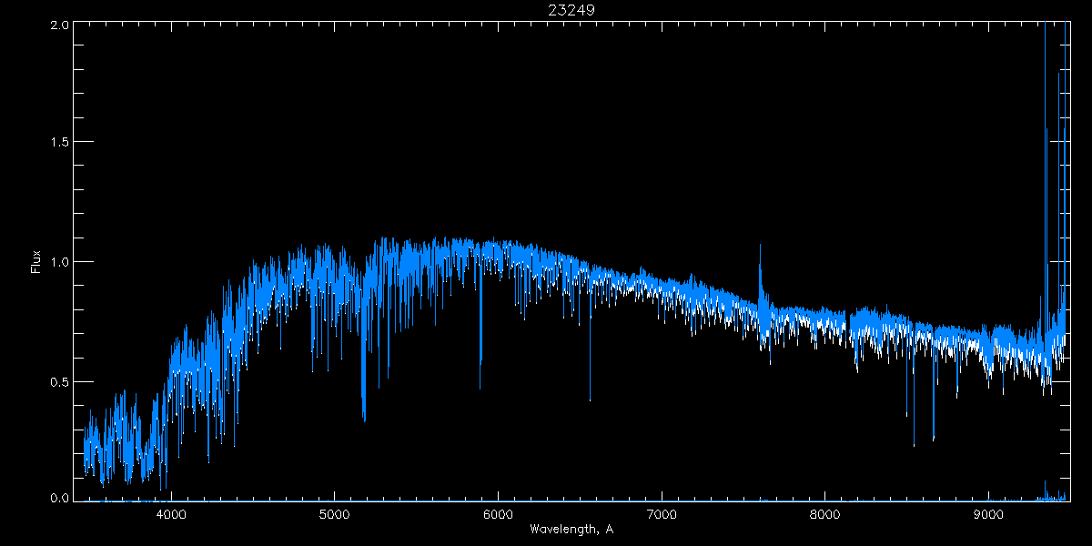Pick the 7000 x-axis tick label
The width and height of the screenshot is (1092, 546).
tap(662, 514)
